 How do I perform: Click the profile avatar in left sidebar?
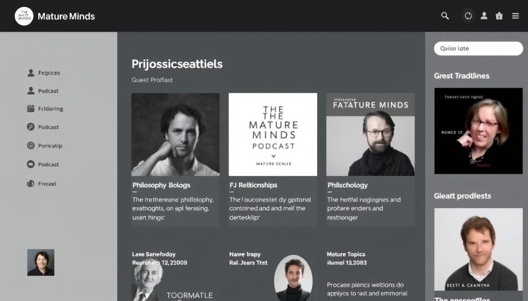pos(41,262)
